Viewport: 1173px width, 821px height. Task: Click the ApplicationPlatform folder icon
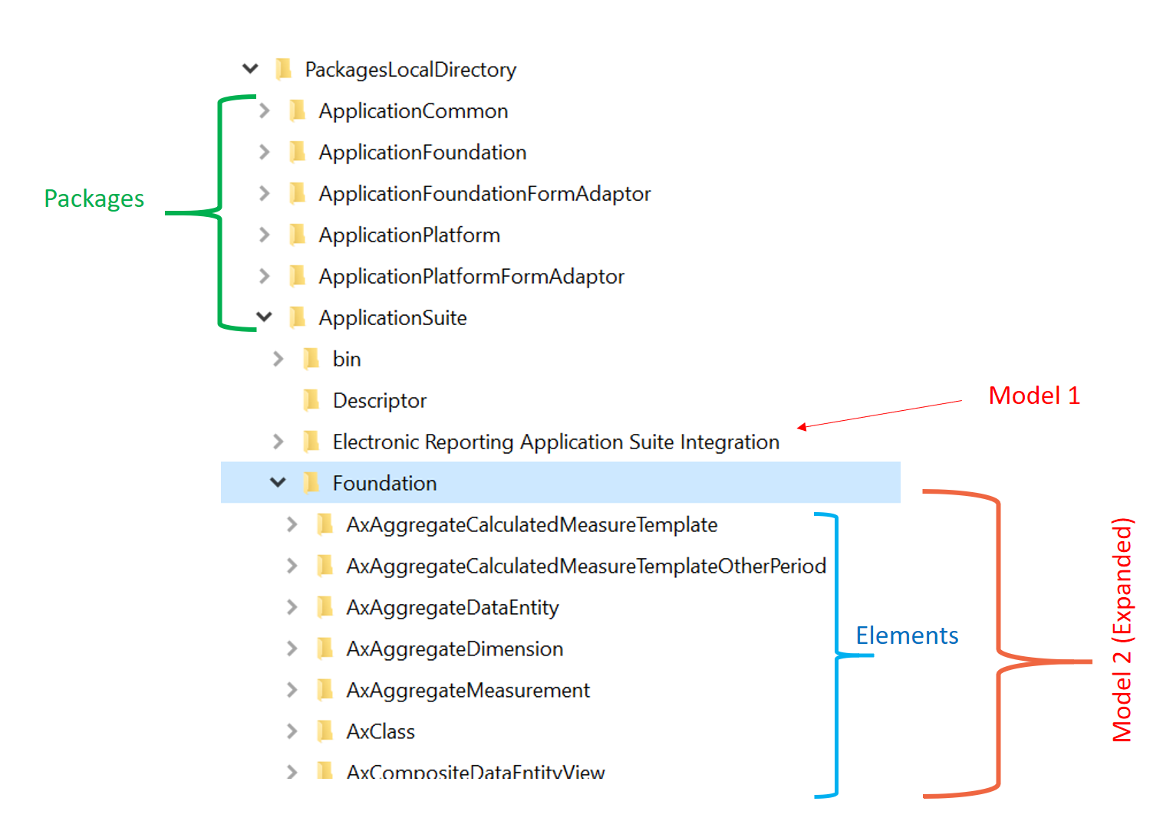[298, 235]
